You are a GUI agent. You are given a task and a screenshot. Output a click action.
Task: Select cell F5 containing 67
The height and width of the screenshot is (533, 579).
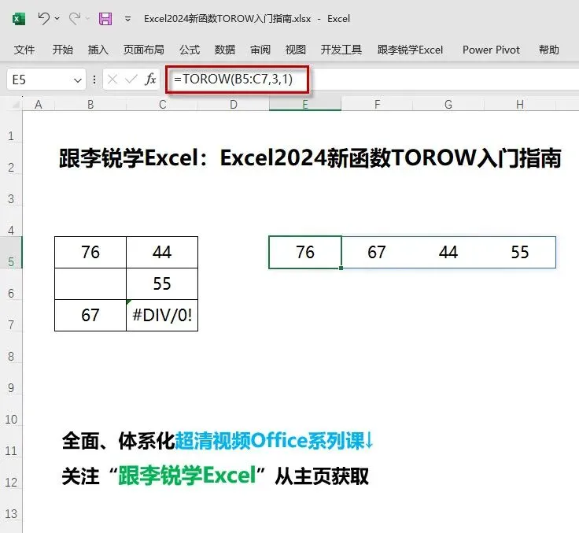[377, 252]
